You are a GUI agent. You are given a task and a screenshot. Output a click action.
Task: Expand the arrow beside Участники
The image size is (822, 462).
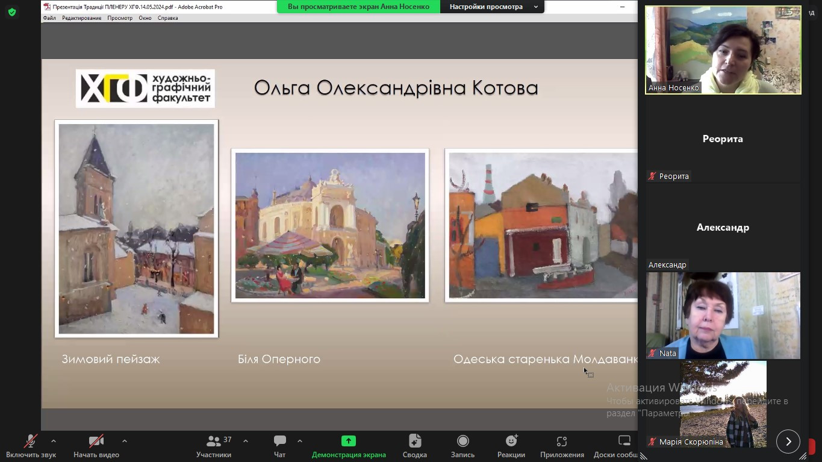pyautogui.click(x=246, y=441)
